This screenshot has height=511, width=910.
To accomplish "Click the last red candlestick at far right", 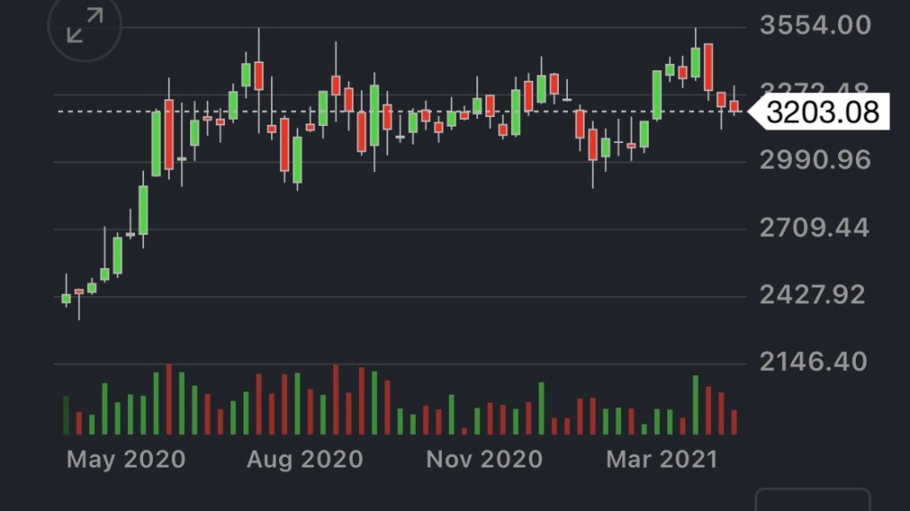I will point(734,106).
